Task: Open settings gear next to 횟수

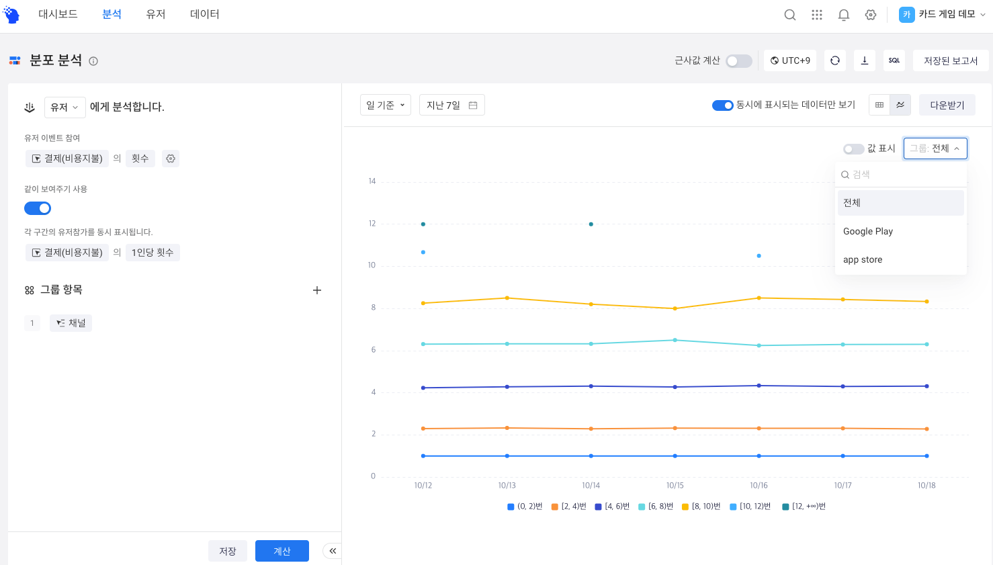Action: tap(171, 159)
